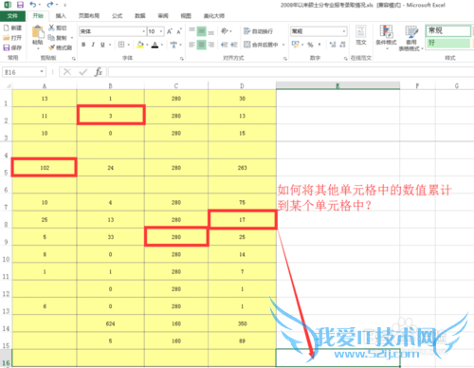474x368 pixels.
Task: Switch to the 插入 insert tab
Action: [61, 16]
